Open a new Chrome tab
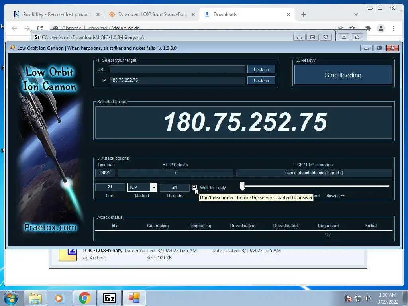Viewport: 408px width, 306px height. 303,14
